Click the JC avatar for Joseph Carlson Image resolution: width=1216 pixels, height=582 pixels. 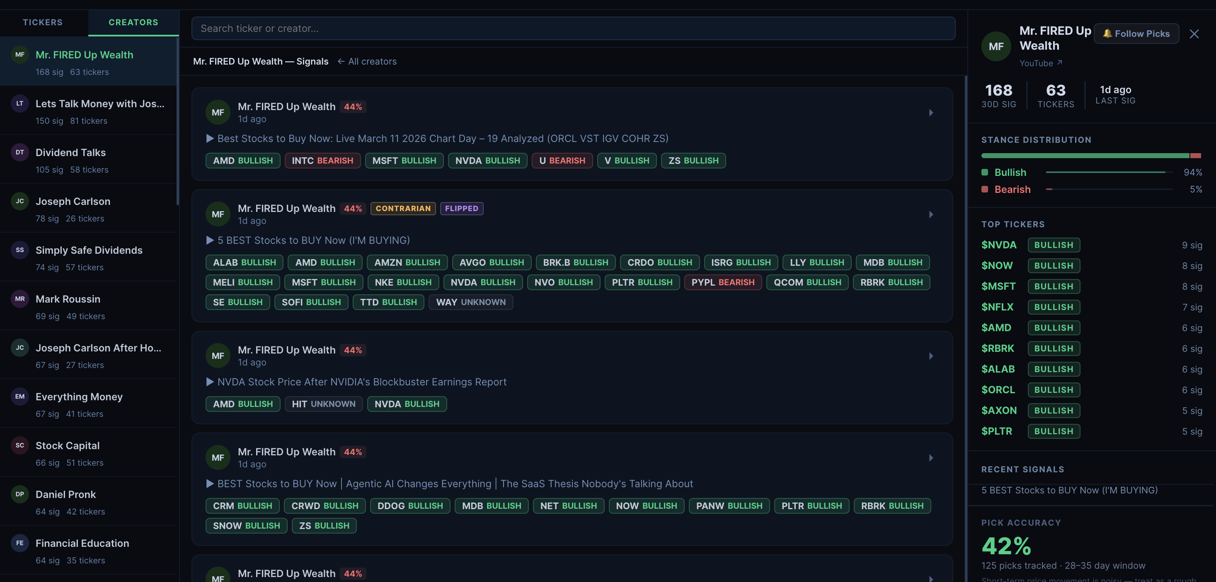20,201
